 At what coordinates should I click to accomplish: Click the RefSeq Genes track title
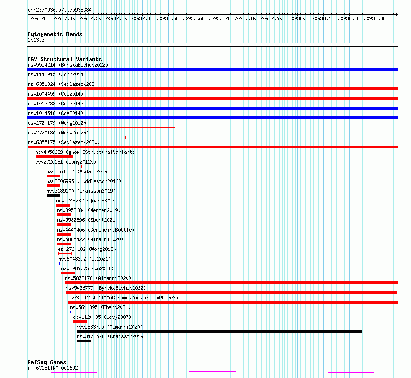point(47,362)
